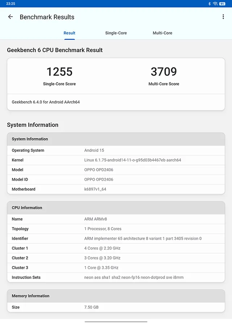Switch to the Single-Core tab
Image resolution: width=232 pixels, height=324 pixels.
point(116,33)
